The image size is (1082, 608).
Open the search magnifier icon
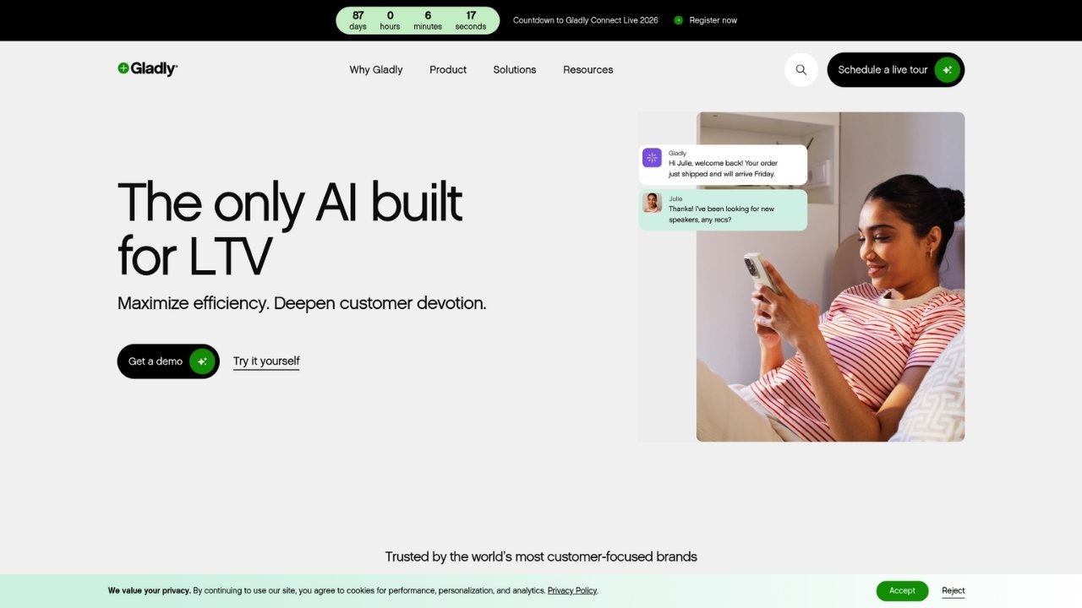point(801,70)
